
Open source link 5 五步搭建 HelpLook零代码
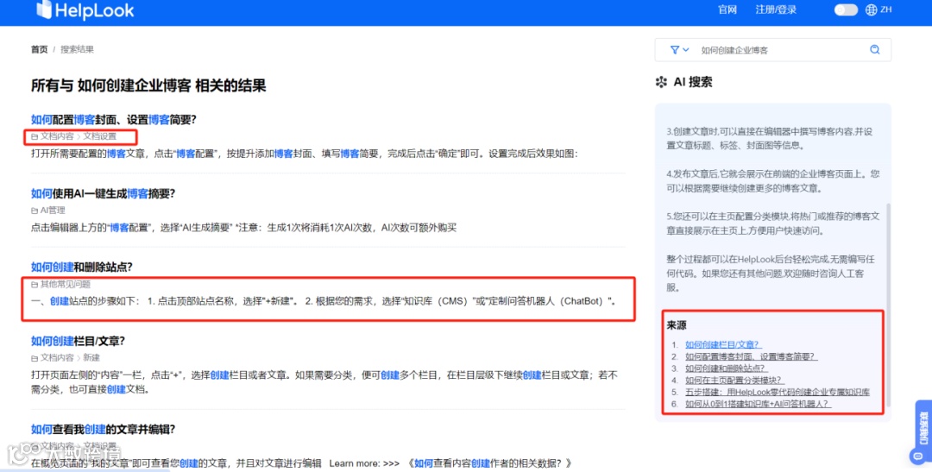click(x=778, y=392)
